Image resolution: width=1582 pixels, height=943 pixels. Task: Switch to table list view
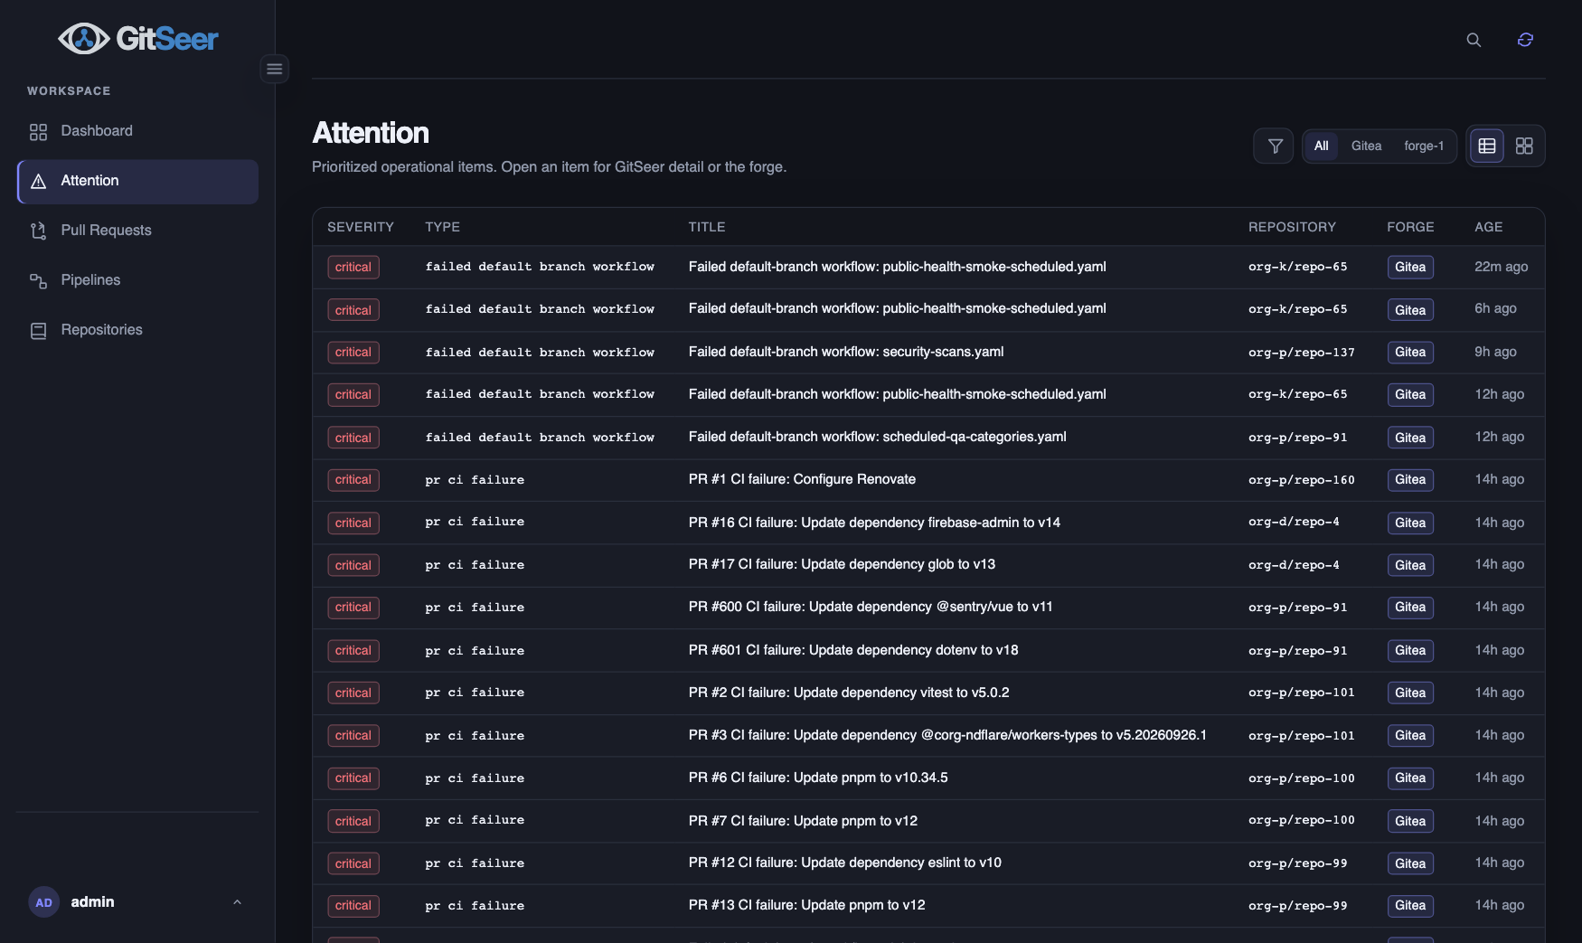point(1487,146)
